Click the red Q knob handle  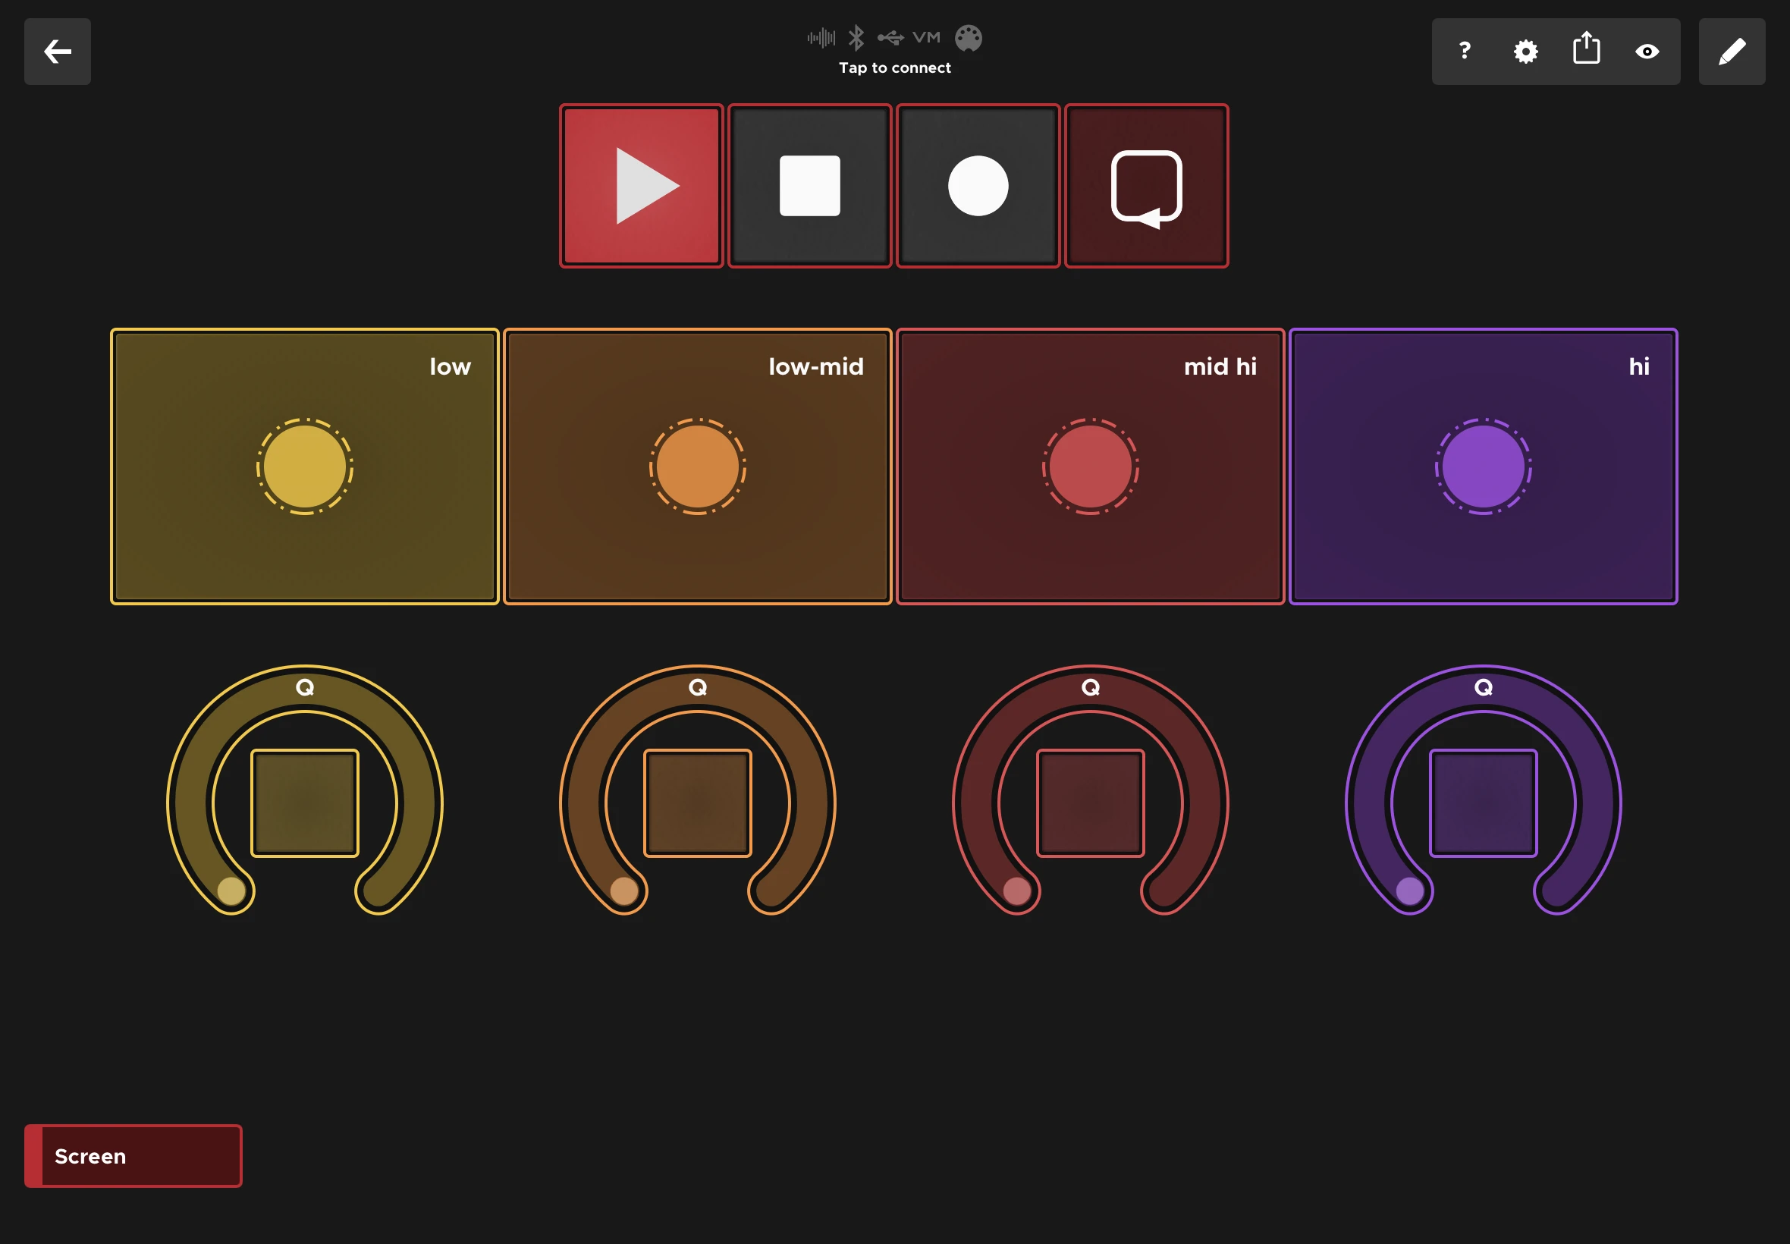click(x=1016, y=890)
